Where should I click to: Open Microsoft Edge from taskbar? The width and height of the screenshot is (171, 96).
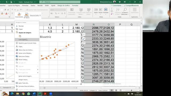coord(12,94)
